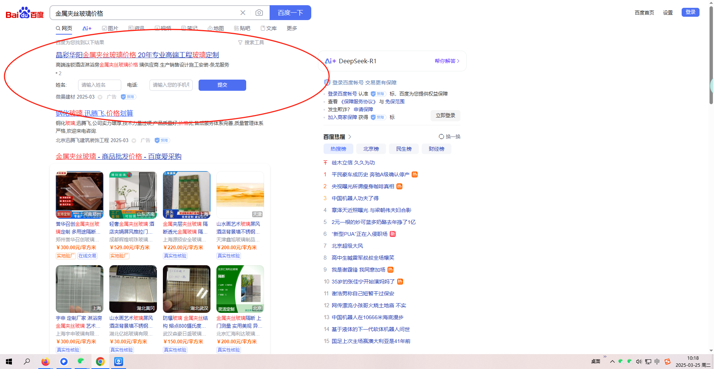This screenshot has height=369, width=714.
Task: Focus the 姓名 input field
Action: [100, 85]
